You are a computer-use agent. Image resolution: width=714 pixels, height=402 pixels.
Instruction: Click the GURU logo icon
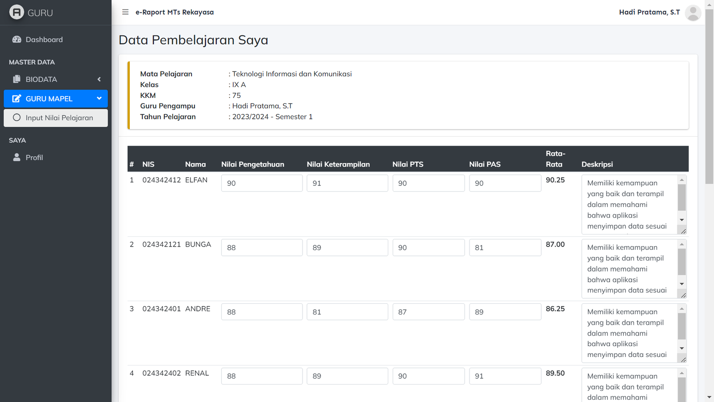tap(17, 12)
